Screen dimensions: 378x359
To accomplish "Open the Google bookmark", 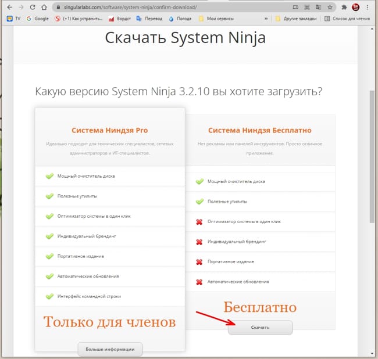I will pos(38,19).
